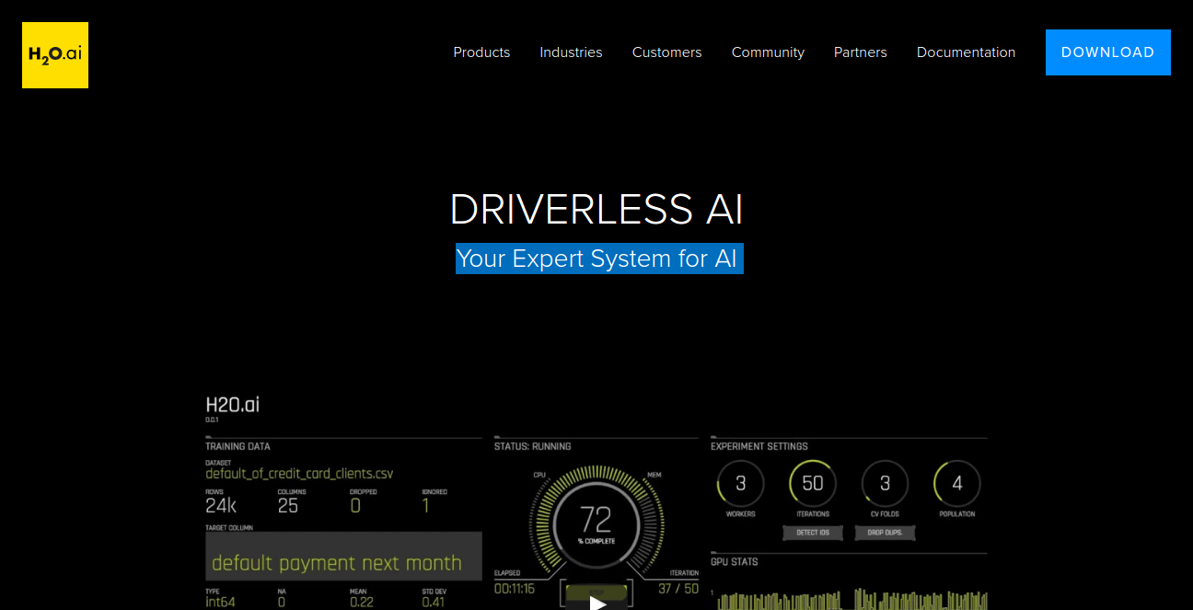Click the H2O.ai title inside the demo
This screenshot has width=1193, height=610.
tap(232, 404)
